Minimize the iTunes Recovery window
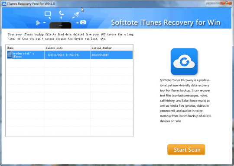This screenshot has height=166, width=234. [210, 3]
